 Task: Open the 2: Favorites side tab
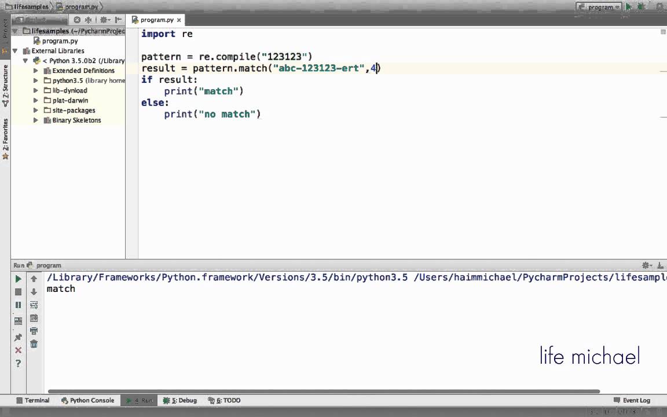coord(5,139)
